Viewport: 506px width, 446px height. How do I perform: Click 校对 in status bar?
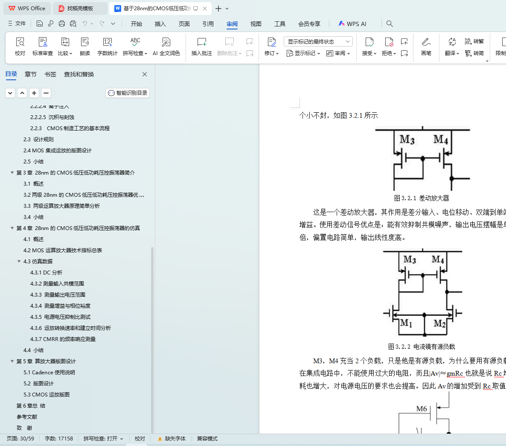tap(140, 439)
